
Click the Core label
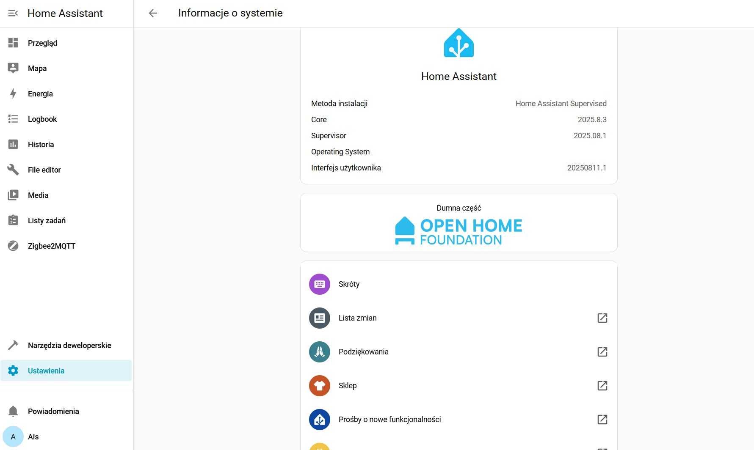(319, 120)
